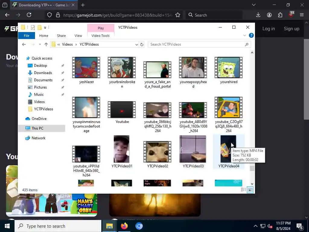
Task: Select OneDrive in the navigation pane
Action: [39, 118]
